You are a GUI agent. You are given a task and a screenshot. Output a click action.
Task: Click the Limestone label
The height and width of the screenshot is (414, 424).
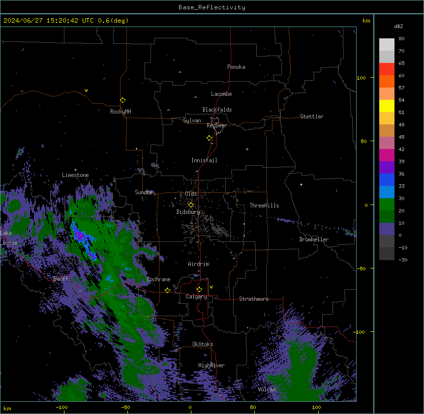(75, 175)
